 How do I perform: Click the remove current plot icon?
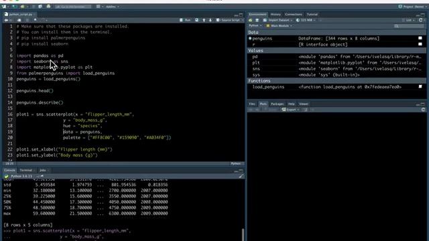click(306, 110)
